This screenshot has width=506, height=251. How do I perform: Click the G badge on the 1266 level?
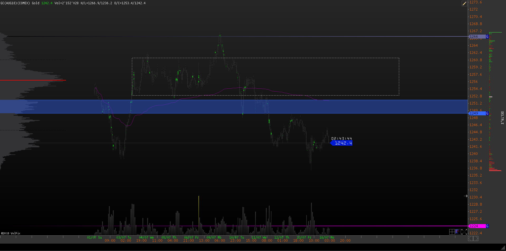coord(487,36)
